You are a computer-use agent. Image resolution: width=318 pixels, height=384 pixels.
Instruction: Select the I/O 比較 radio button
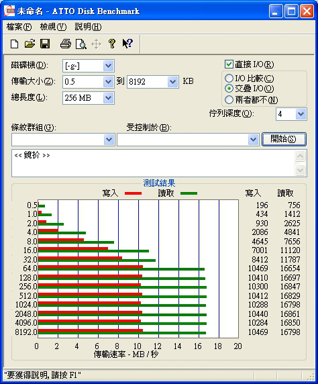229,79
